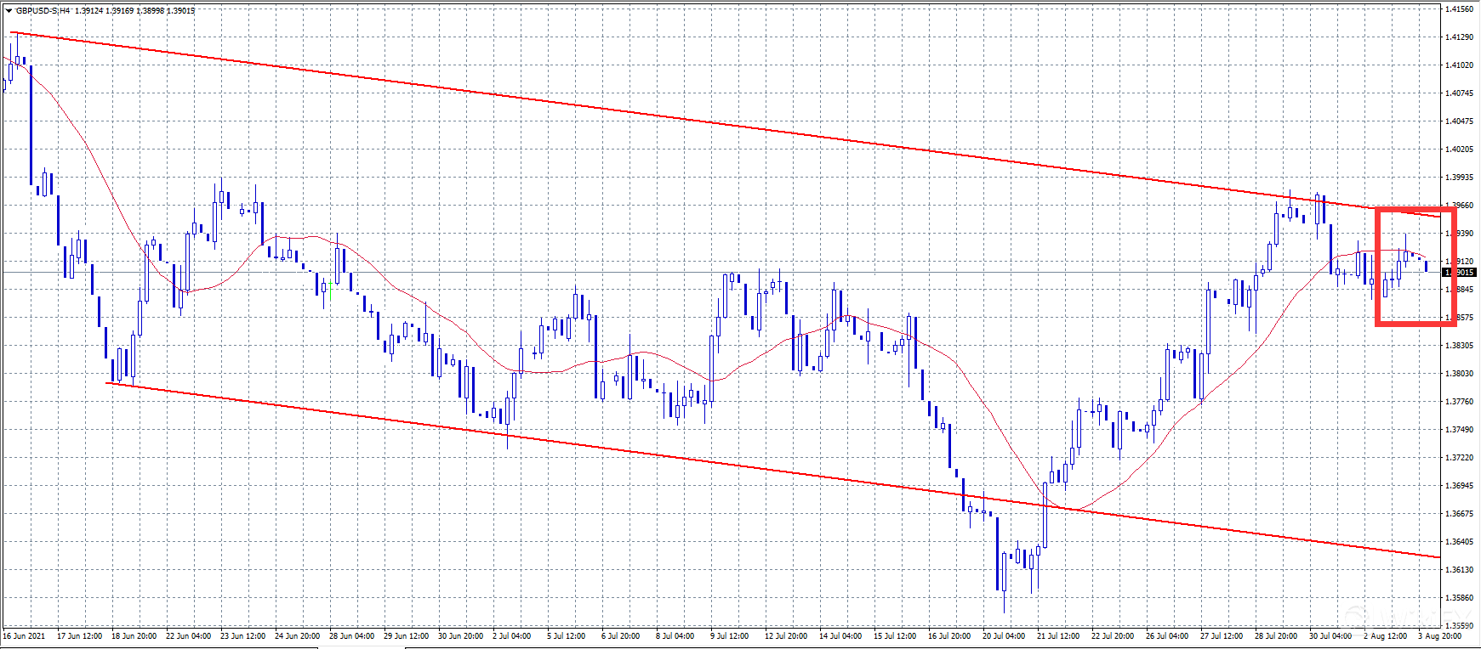The image size is (1481, 649).
Task: Click the 14 Jul 04:00 time label
Action: pos(841,635)
